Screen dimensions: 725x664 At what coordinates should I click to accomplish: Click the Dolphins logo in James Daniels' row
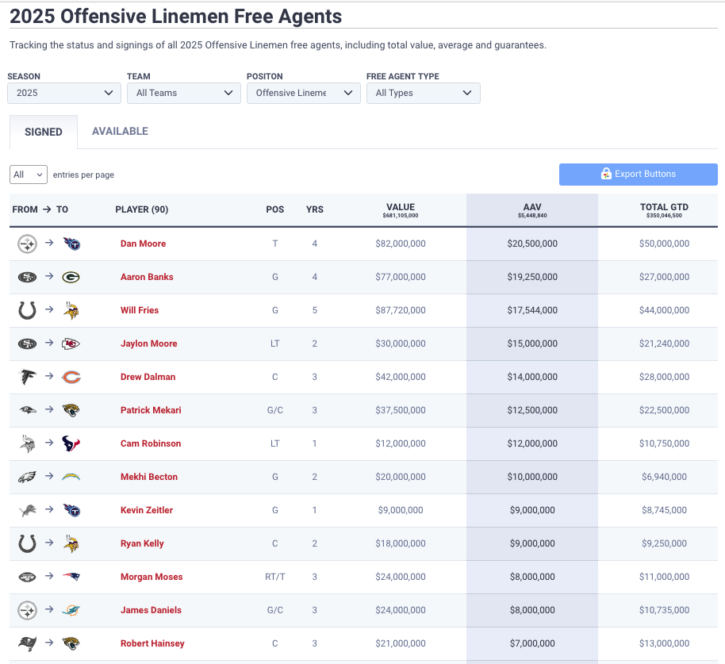point(71,610)
